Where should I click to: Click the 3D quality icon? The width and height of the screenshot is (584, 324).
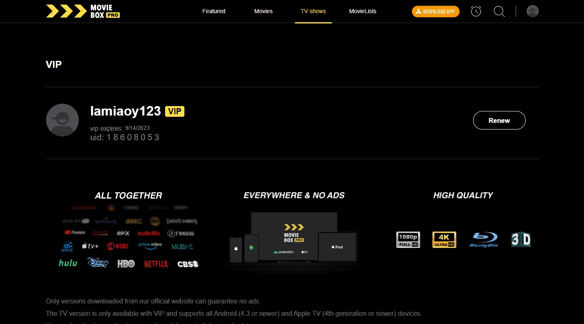(521, 240)
